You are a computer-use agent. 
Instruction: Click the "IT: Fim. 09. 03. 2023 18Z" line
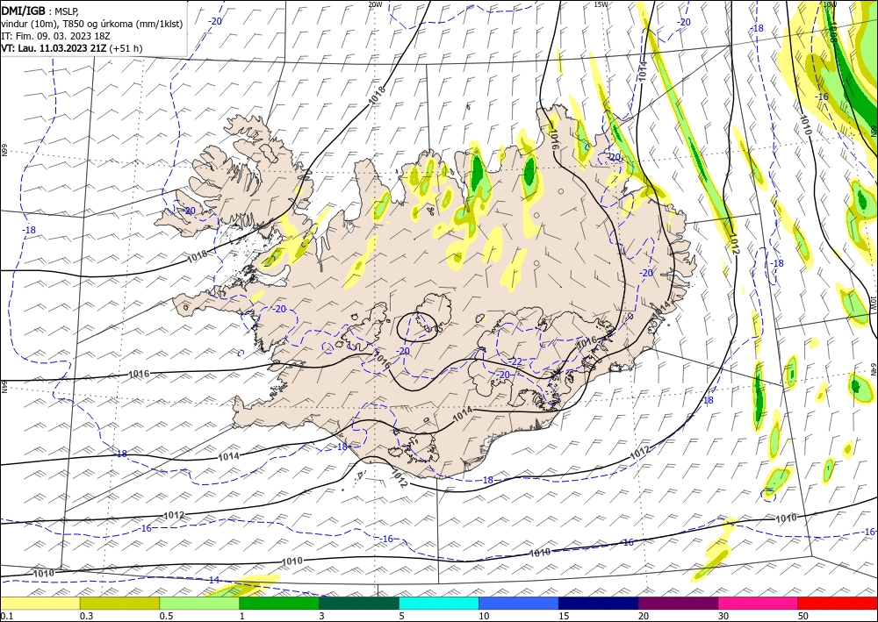(x=55, y=36)
